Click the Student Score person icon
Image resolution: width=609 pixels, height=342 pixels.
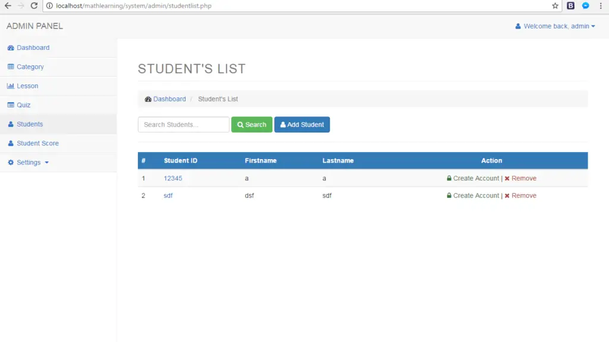[x=10, y=143]
